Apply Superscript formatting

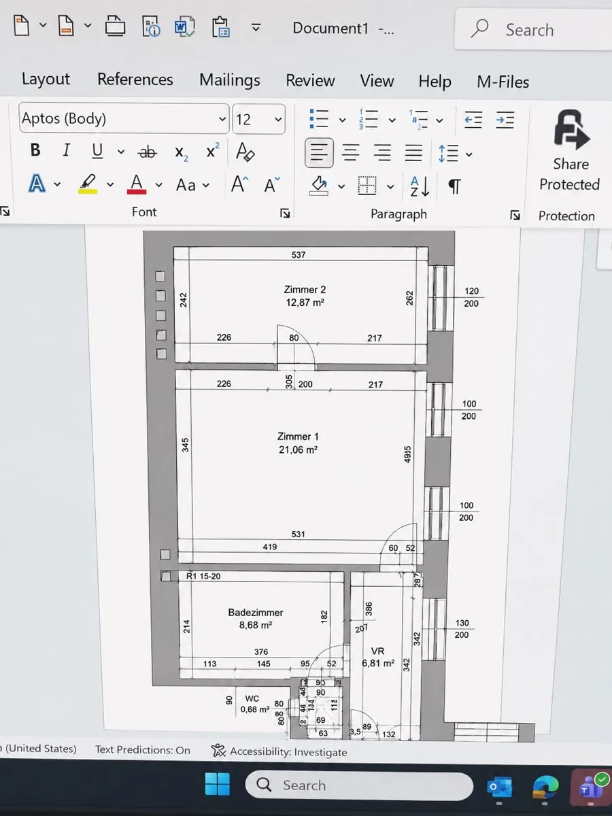pyautogui.click(x=212, y=151)
